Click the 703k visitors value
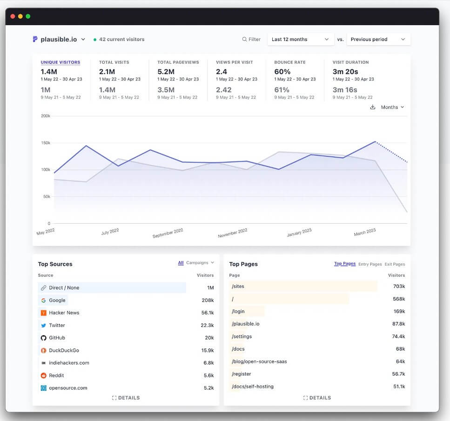 399,287
